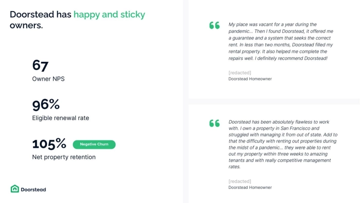
Task: Click the [redacted] name under the top testimonial
Action: 240,73
